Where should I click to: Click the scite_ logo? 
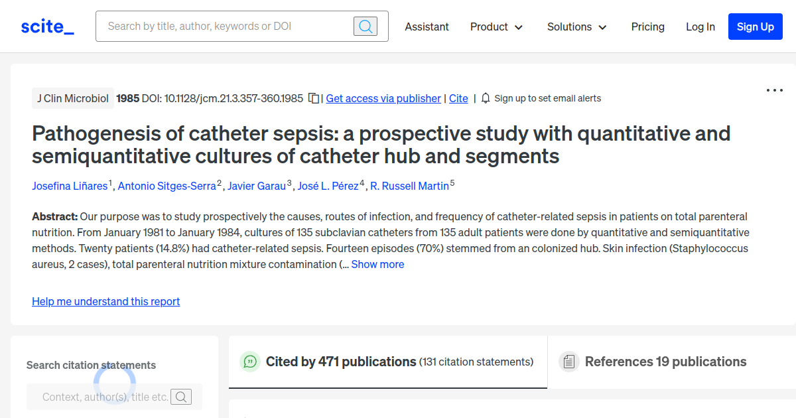(x=46, y=26)
